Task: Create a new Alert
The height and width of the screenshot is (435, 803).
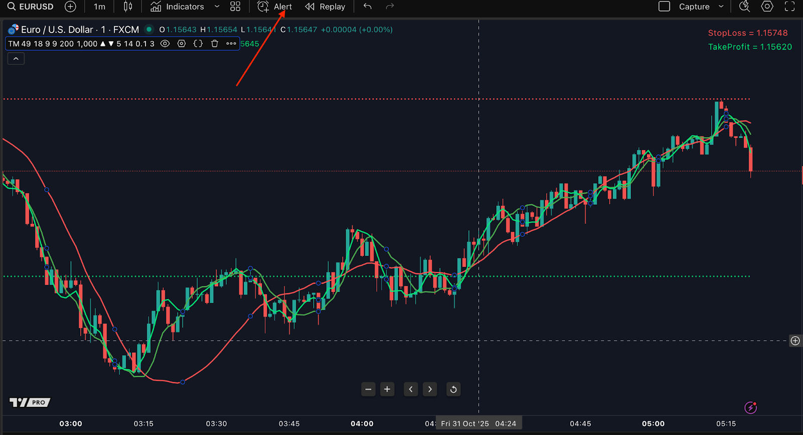Action: pyautogui.click(x=275, y=7)
